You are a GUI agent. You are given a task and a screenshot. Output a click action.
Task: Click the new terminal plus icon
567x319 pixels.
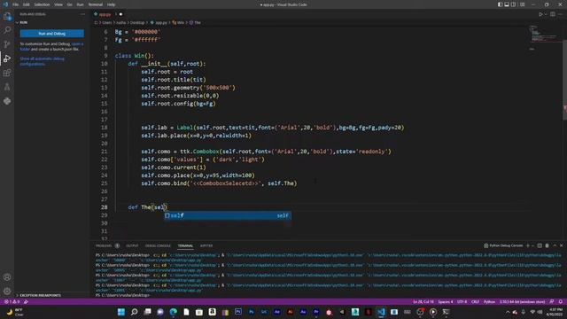[x=528, y=245]
